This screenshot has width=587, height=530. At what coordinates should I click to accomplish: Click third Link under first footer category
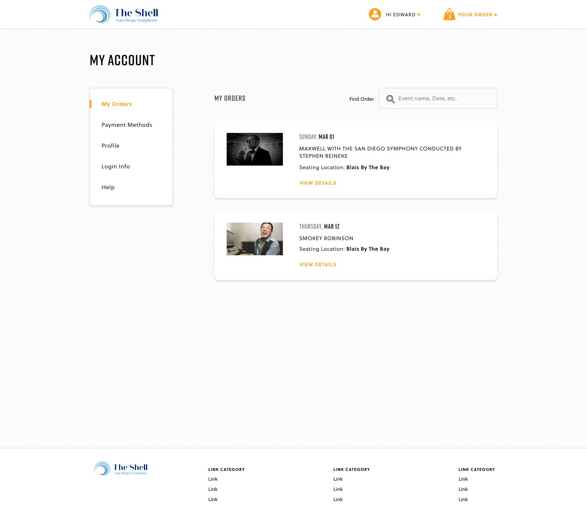(x=213, y=499)
